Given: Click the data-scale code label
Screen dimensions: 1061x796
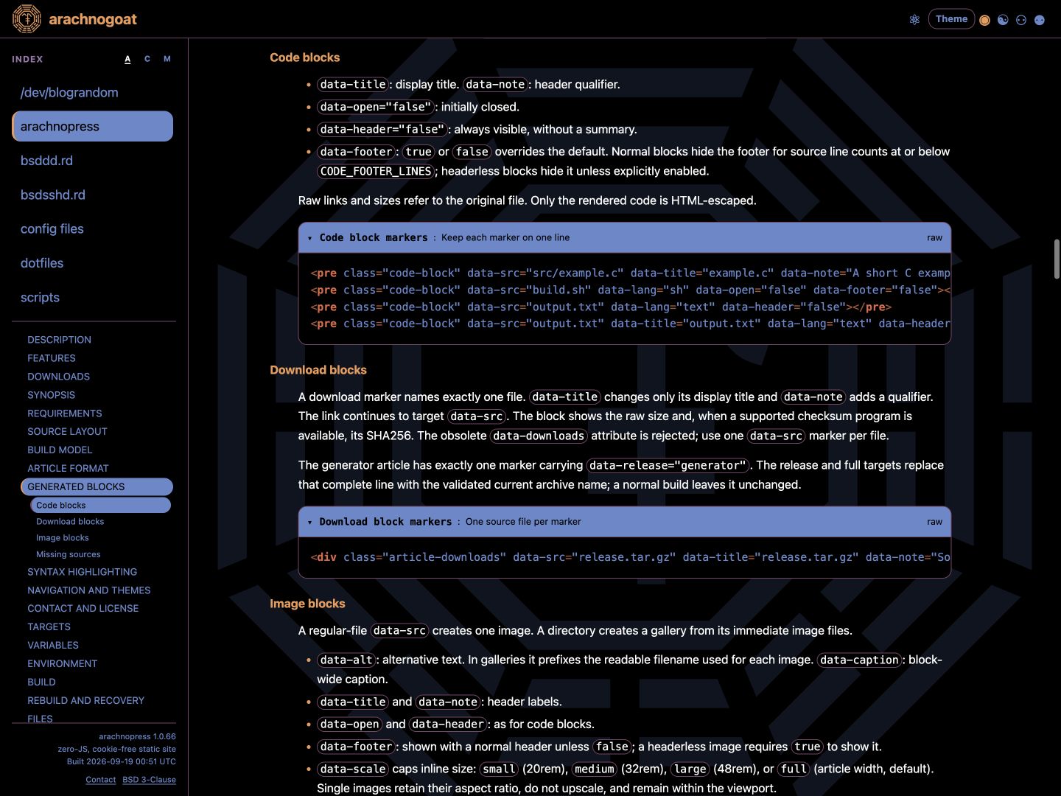Looking at the screenshot, I should pos(353,769).
